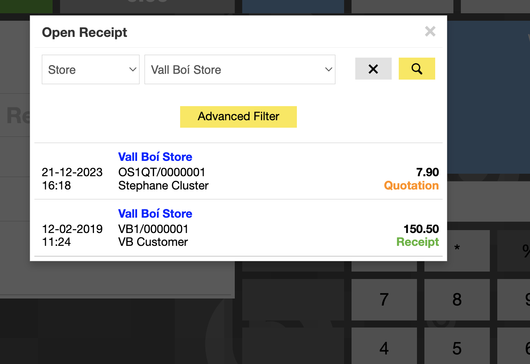Click the VB Customer name

[x=153, y=242]
